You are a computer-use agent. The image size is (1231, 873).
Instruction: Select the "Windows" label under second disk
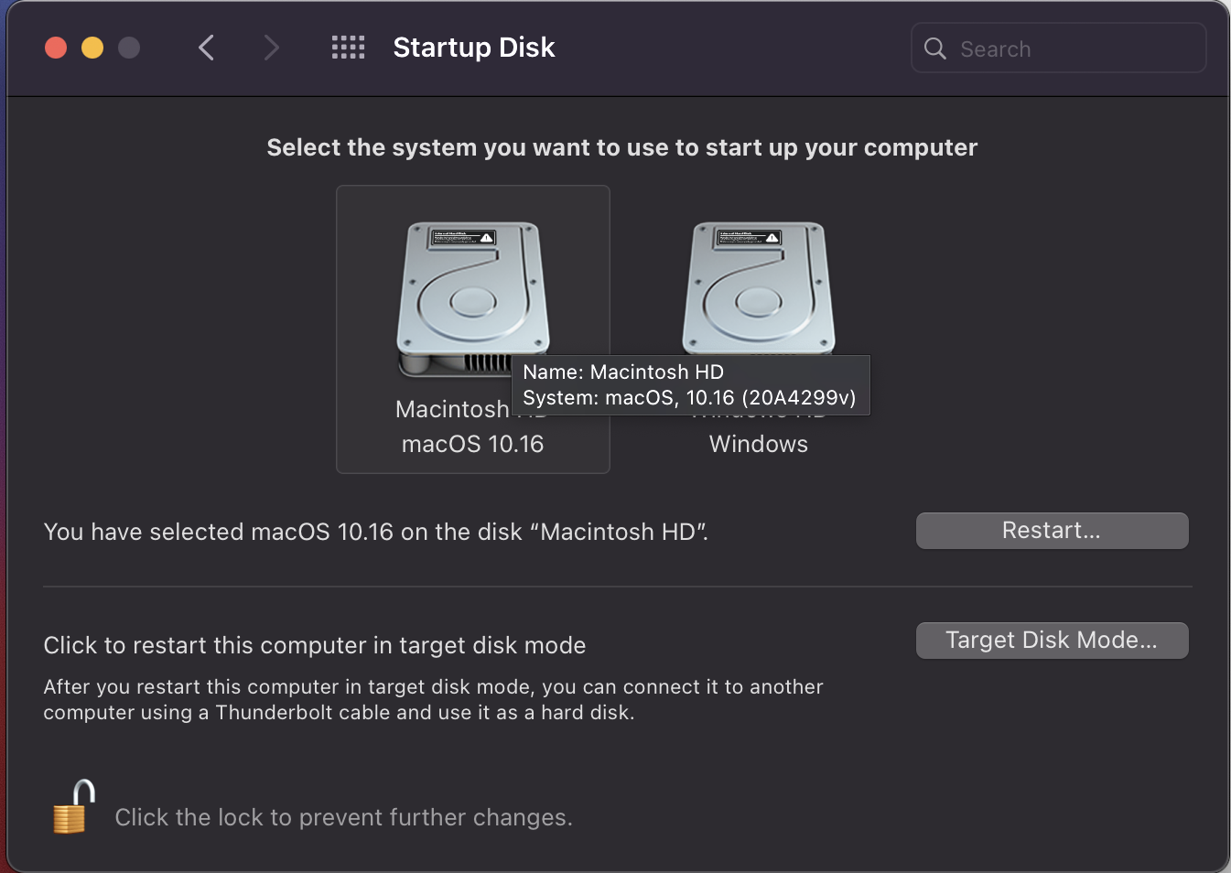pos(758,445)
